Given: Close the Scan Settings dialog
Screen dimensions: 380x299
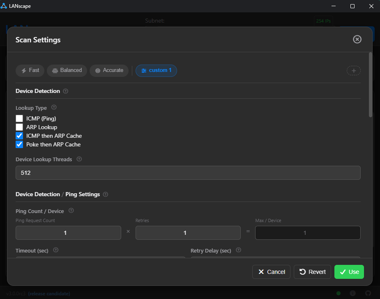Looking at the screenshot, I should pyautogui.click(x=357, y=39).
